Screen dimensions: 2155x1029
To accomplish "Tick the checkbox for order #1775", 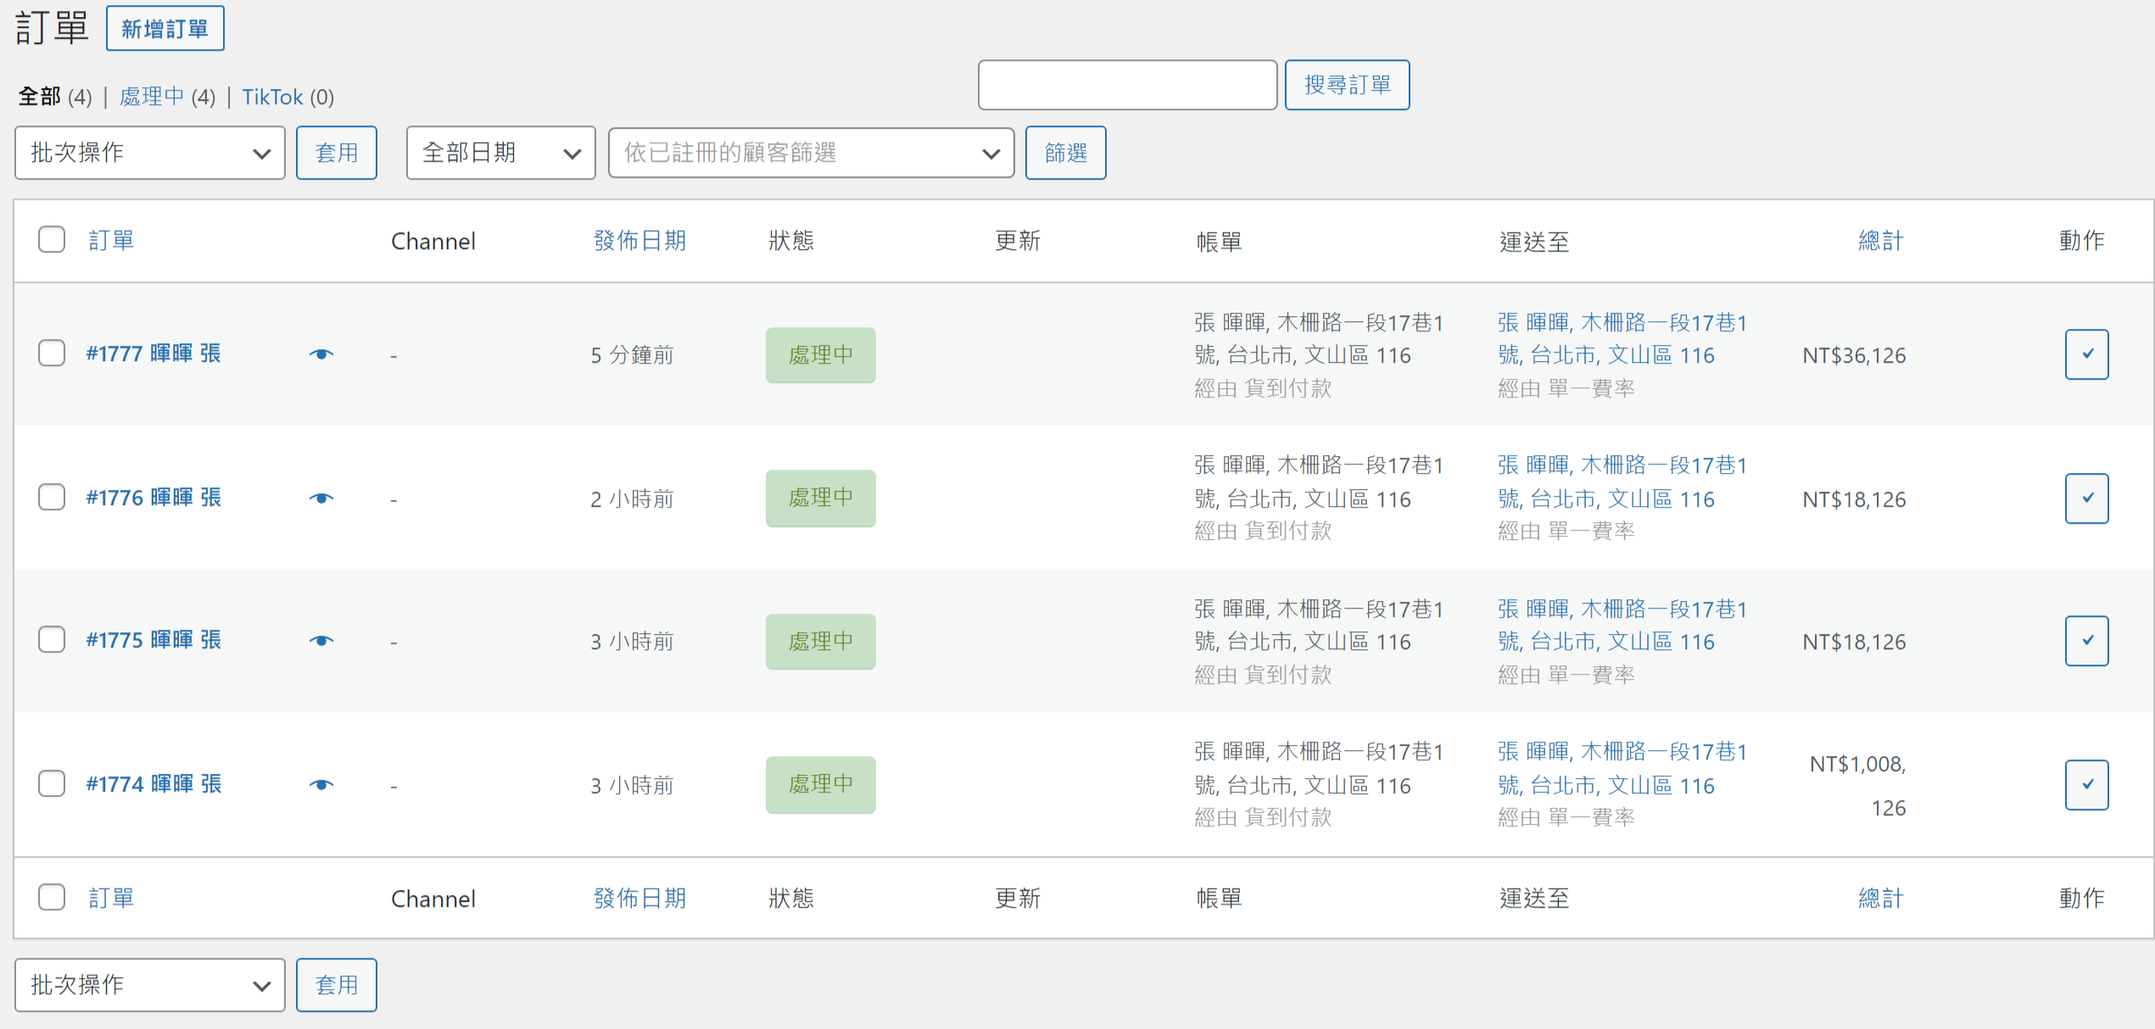I will pyautogui.click(x=52, y=639).
